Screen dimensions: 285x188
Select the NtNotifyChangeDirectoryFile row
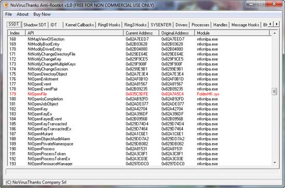point(139,54)
